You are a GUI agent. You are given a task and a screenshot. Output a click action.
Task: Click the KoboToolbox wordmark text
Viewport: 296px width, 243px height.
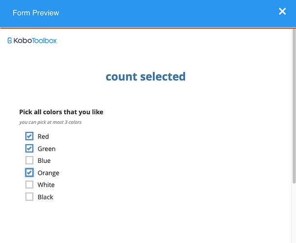point(35,40)
